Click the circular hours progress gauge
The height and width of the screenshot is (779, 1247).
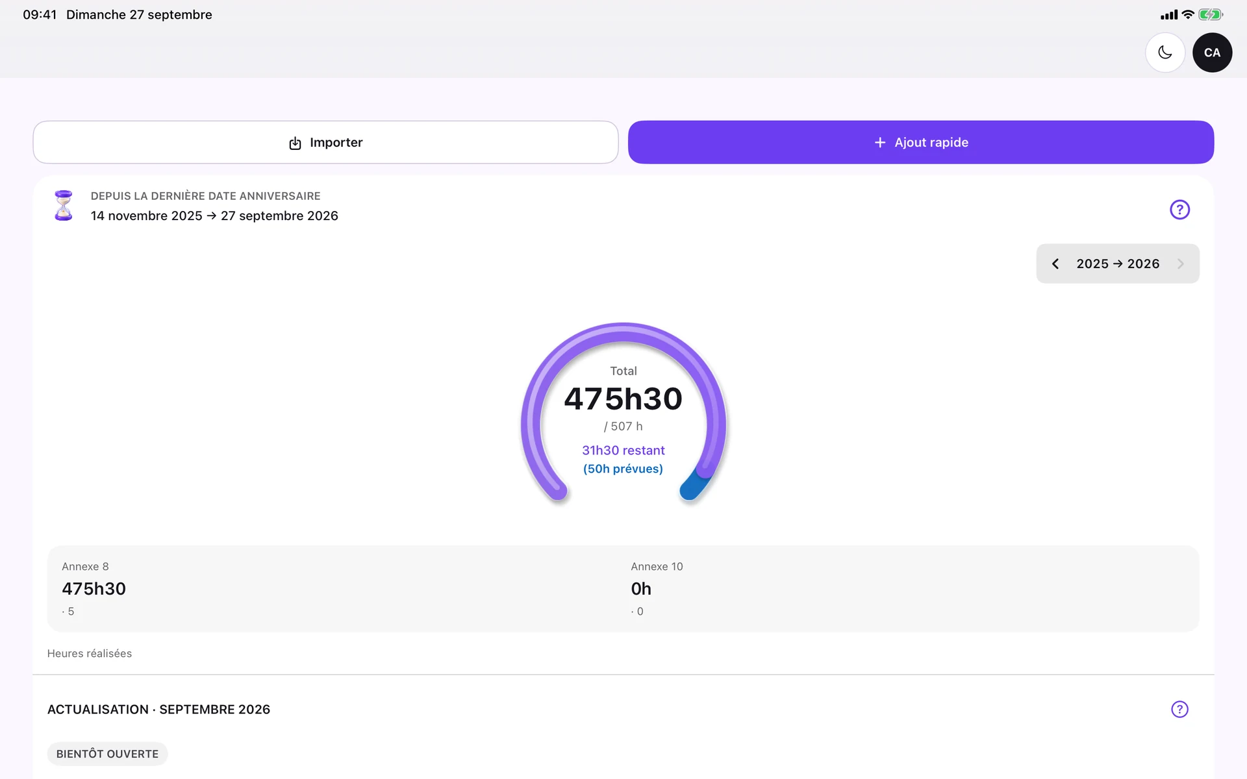(x=623, y=413)
